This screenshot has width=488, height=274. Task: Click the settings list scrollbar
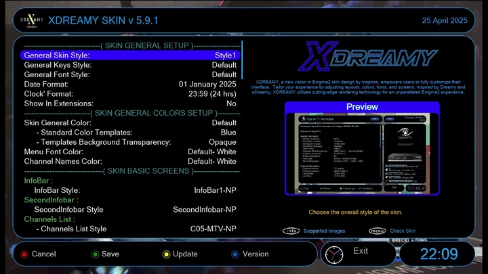pyautogui.click(x=242, y=60)
